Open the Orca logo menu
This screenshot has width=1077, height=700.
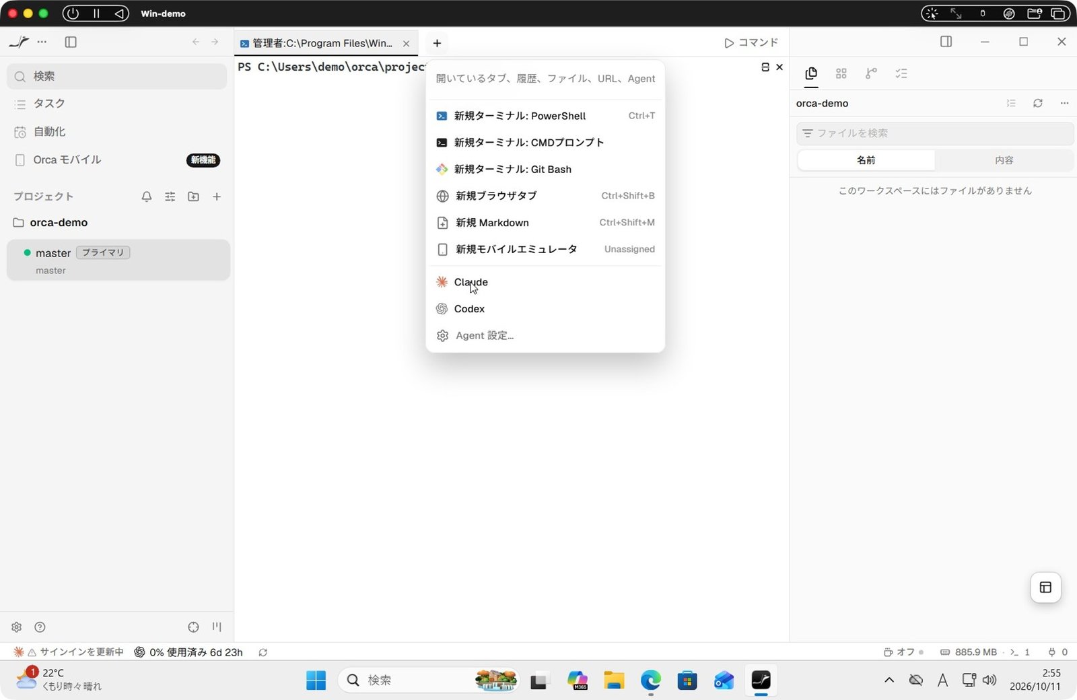point(19,42)
